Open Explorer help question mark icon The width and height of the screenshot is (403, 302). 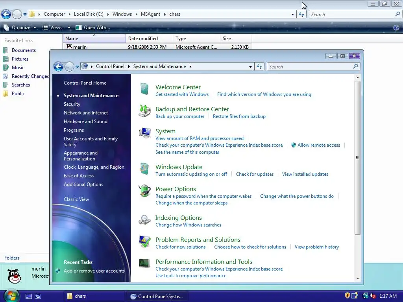click(396, 28)
